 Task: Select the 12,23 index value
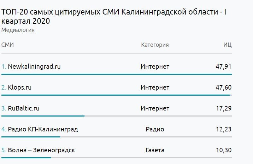pyautogui.click(x=223, y=129)
